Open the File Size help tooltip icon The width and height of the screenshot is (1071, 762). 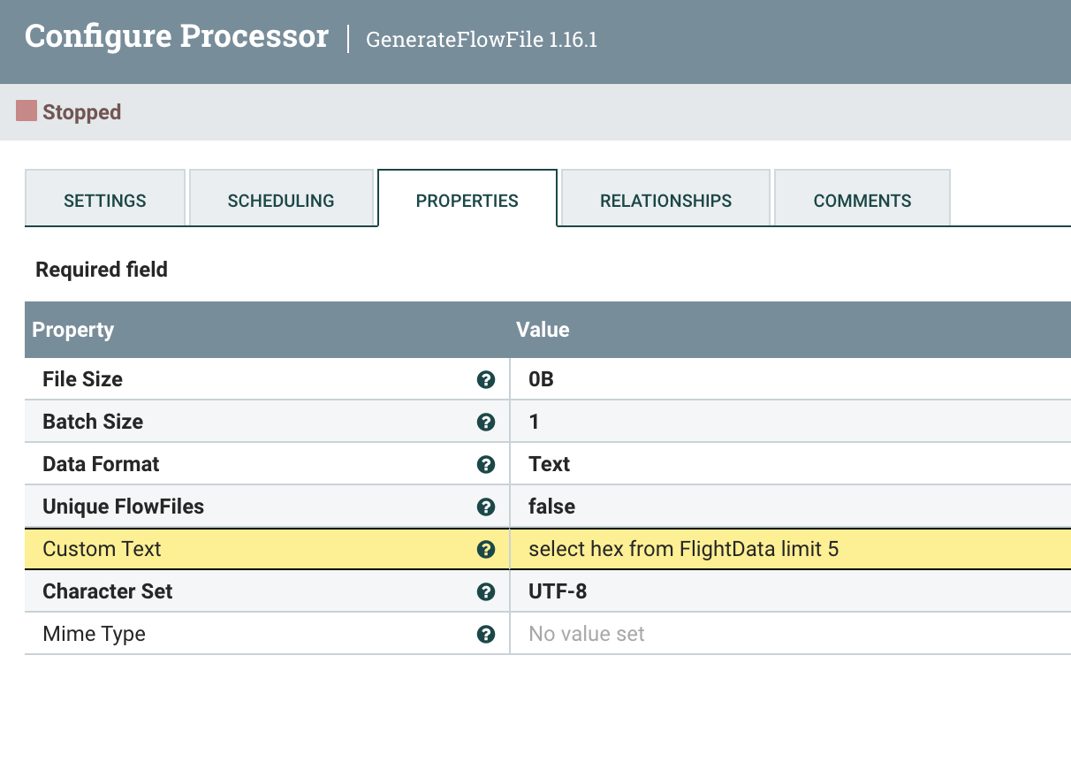486,379
